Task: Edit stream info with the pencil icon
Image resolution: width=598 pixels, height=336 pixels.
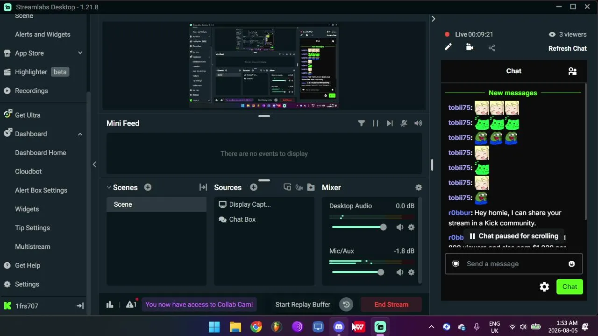Action: point(448,47)
